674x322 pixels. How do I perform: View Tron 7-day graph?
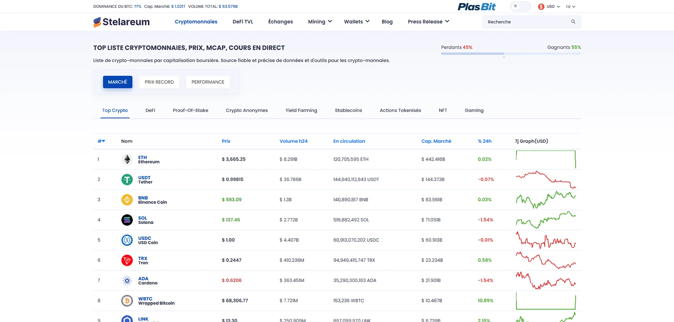coord(546,260)
